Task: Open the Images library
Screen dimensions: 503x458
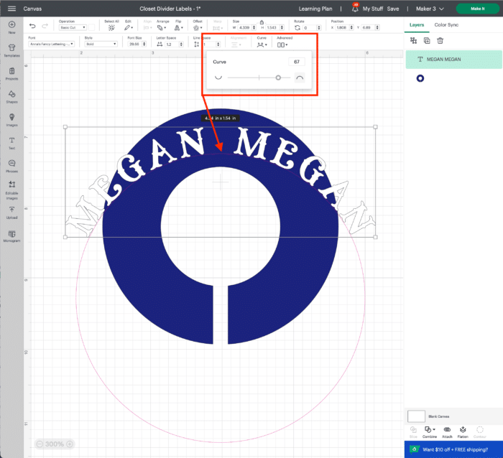Action: (11, 118)
